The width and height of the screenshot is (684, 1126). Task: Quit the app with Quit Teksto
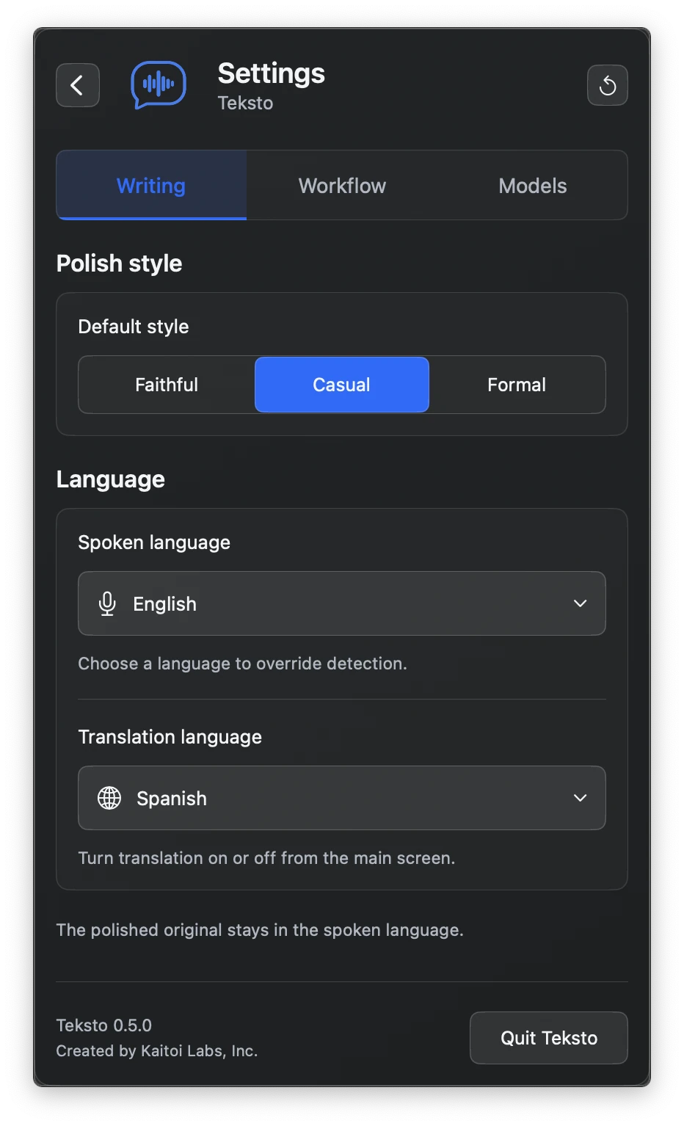[x=549, y=1038]
